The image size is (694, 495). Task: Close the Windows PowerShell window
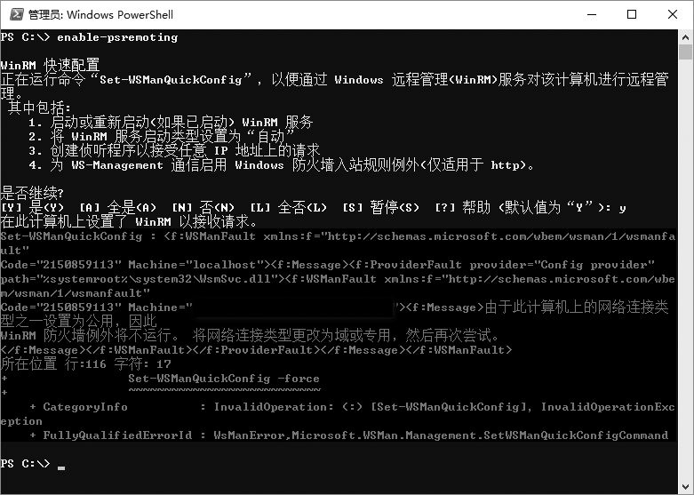(673, 14)
